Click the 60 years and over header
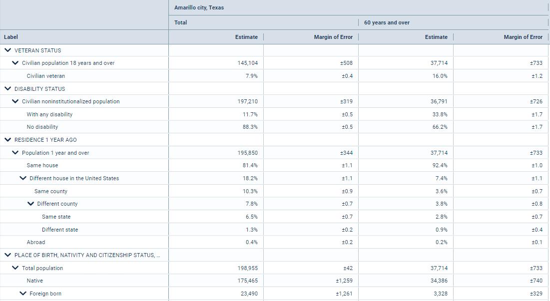This screenshot has height=301, width=550. point(387,22)
